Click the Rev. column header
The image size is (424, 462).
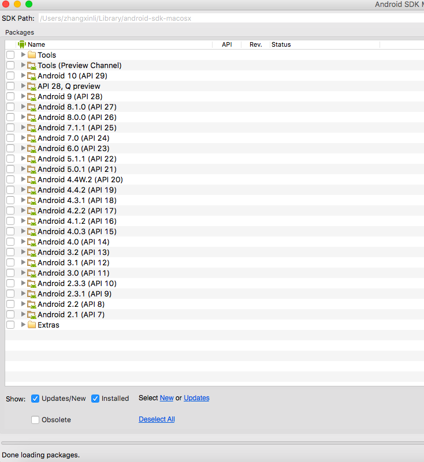point(255,44)
